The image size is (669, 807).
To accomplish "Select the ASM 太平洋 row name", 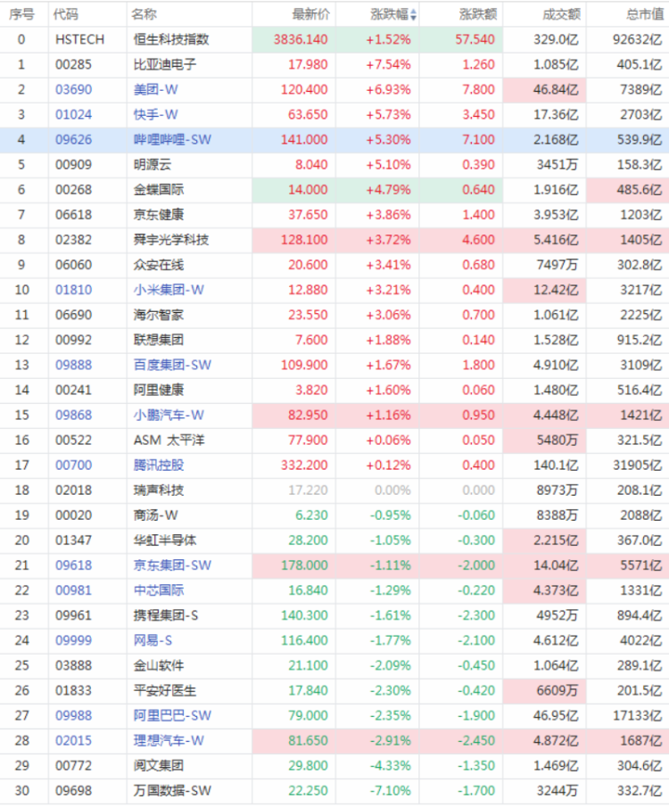I will tap(169, 441).
